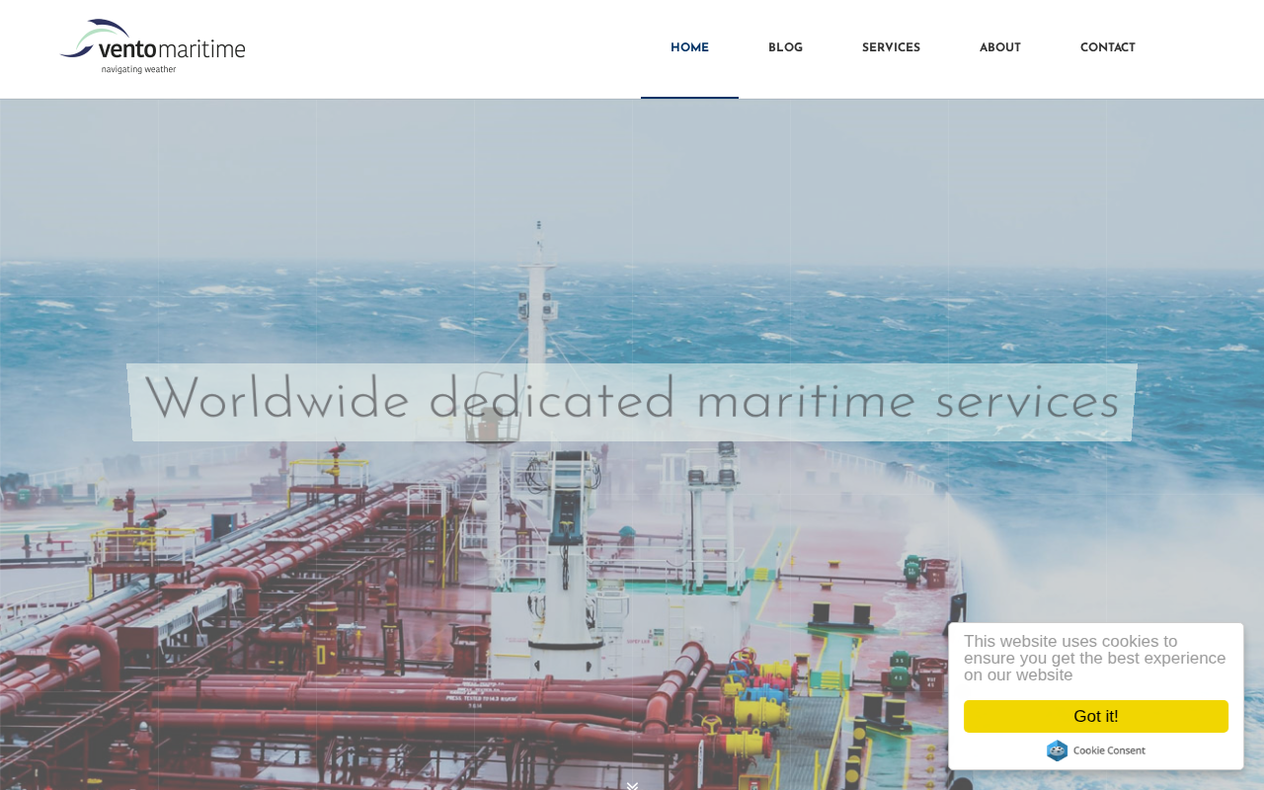Click the double chevron scroll-down arrow

632,786
